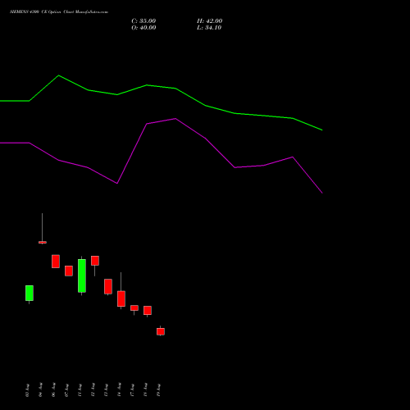
Task: Click the 13 Aug date label
Action: (x=106, y=389)
